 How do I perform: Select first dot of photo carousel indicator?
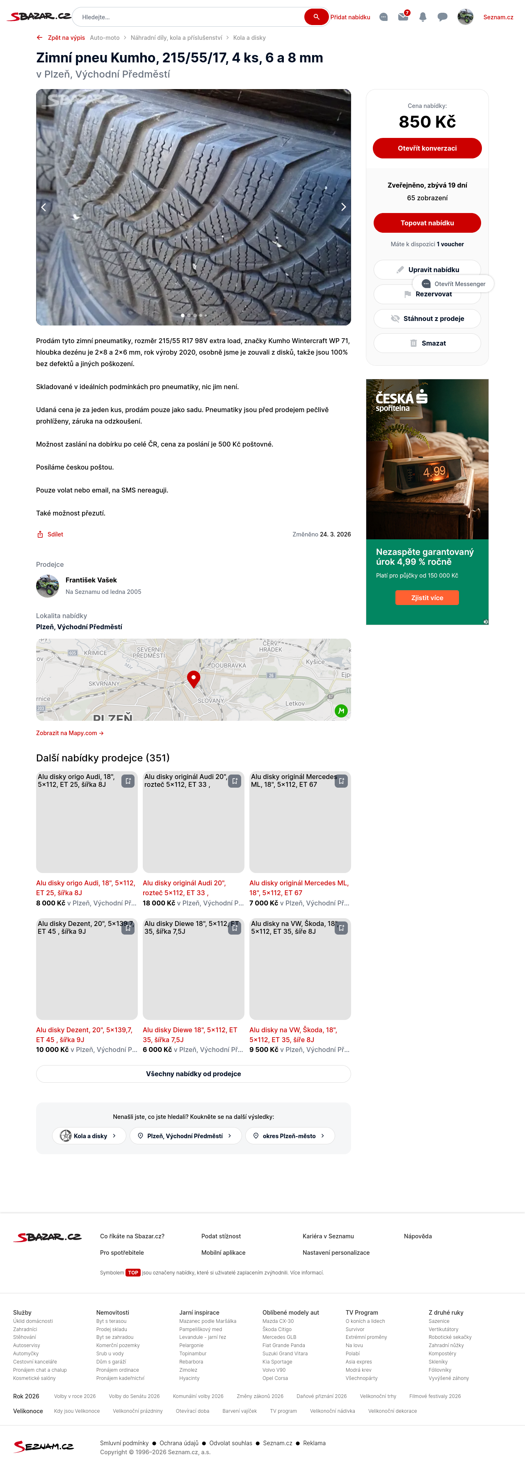coord(183,315)
